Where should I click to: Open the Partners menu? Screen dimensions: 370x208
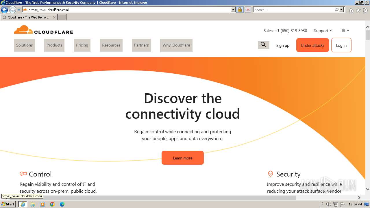(x=141, y=45)
